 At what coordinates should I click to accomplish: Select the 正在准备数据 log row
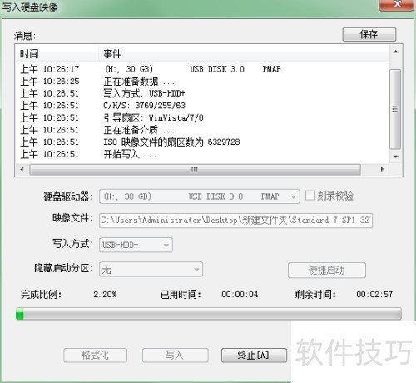pos(202,82)
